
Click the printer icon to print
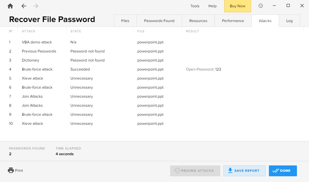click(11, 170)
